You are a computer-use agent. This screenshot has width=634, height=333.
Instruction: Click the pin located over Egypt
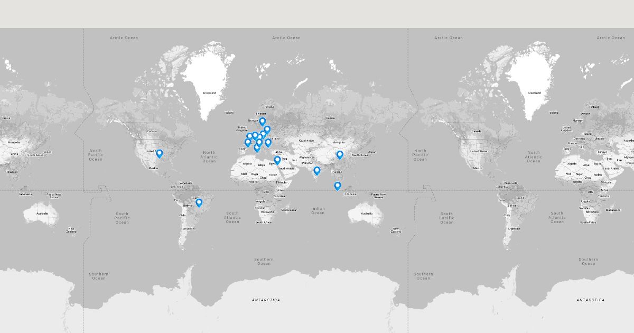[x=277, y=160]
